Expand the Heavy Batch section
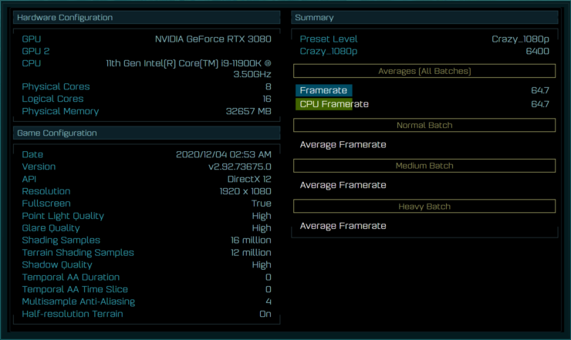Viewport: 571px width, 340px height. tap(424, 207)
